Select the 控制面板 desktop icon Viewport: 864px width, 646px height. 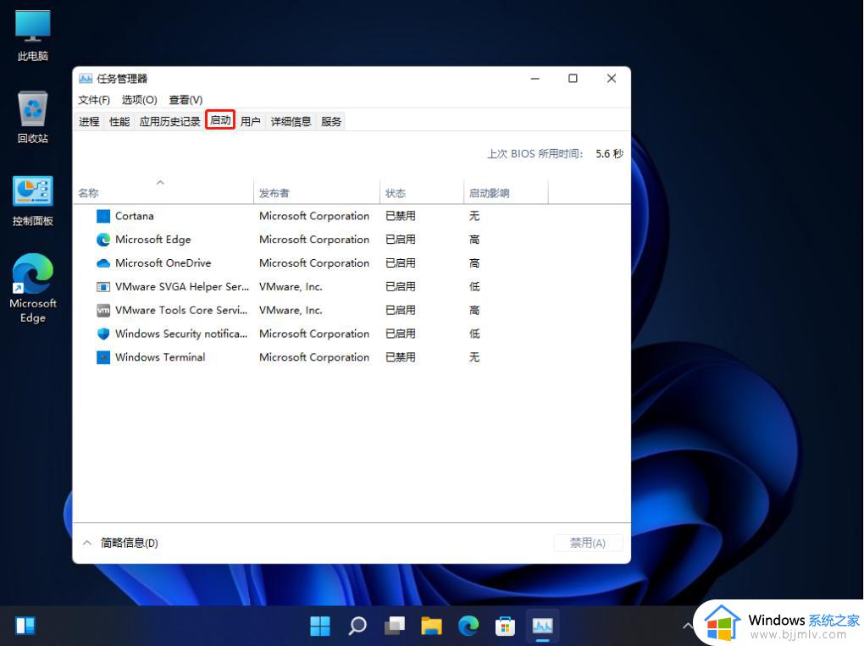(32, 201)
